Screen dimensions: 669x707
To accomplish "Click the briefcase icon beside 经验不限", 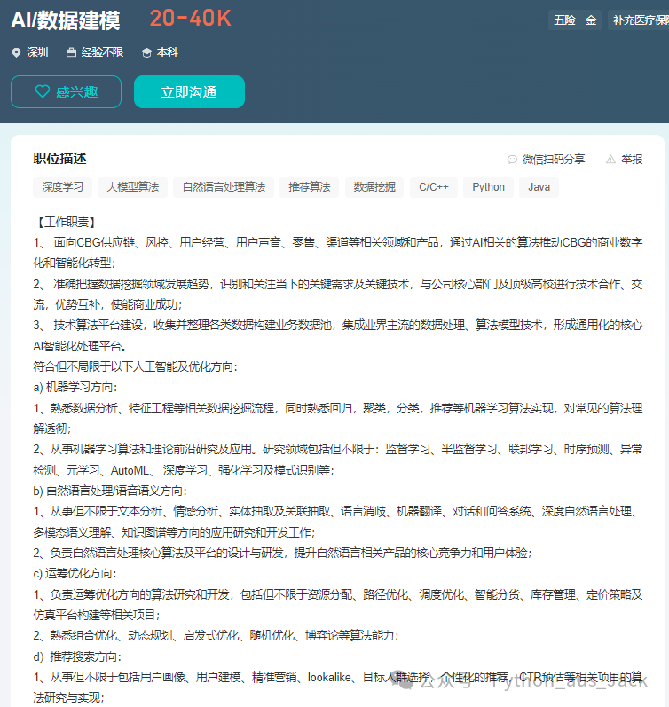I will coord(71,52).
